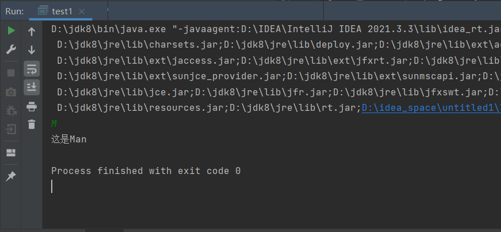The width and height of the screenshot is (501, 232).
Task: Click the Run tool window label
Action: pos(14,10)
